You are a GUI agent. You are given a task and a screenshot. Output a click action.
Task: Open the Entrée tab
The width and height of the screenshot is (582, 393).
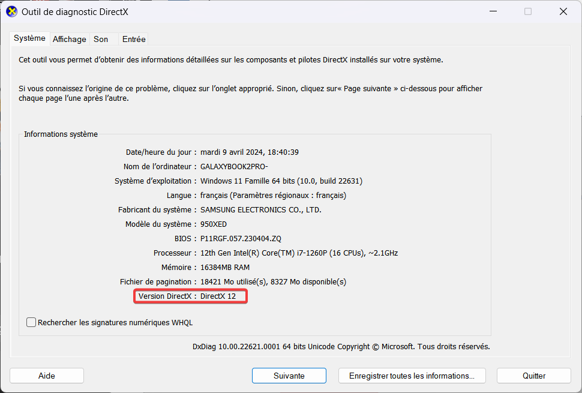tap(134, 40)
